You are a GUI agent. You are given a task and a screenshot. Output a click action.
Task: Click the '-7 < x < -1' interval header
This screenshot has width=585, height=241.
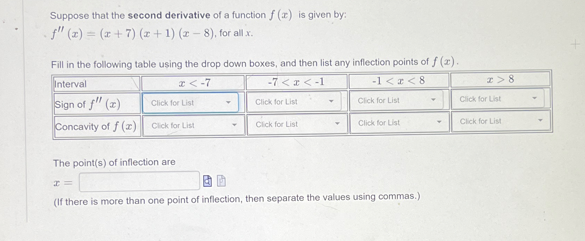click(296, 82)
